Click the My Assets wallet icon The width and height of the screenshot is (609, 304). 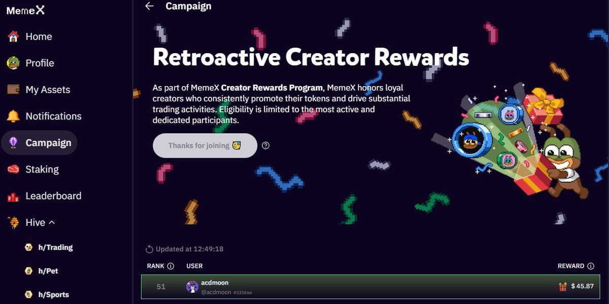coord(13,89)
